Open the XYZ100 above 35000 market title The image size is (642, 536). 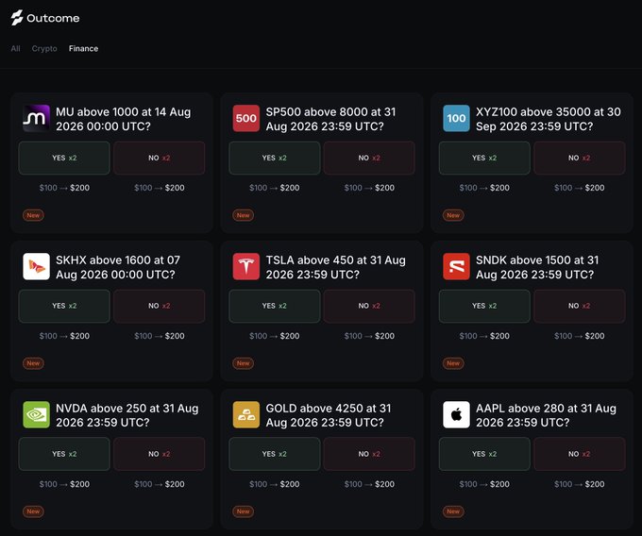point(549,119)
